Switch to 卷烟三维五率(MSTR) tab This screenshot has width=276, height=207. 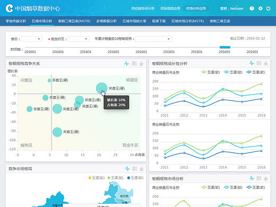(x=74, y=21)
